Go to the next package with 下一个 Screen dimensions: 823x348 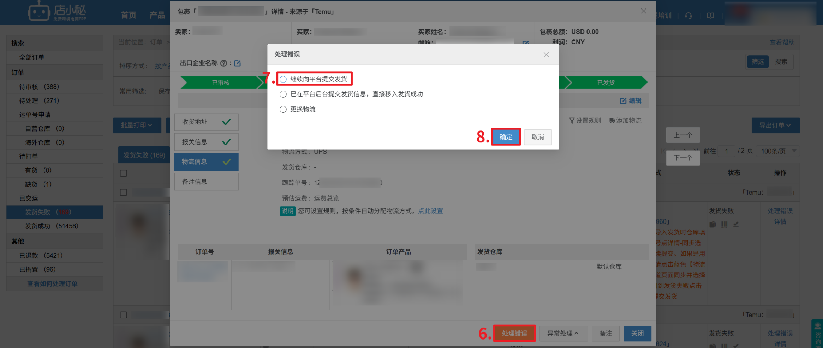pyautogui.click(x=683, y=158)
